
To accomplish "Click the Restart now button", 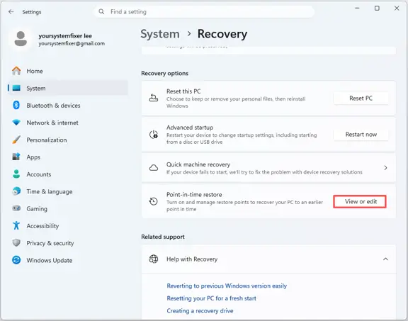I will [x=361, y=135].
